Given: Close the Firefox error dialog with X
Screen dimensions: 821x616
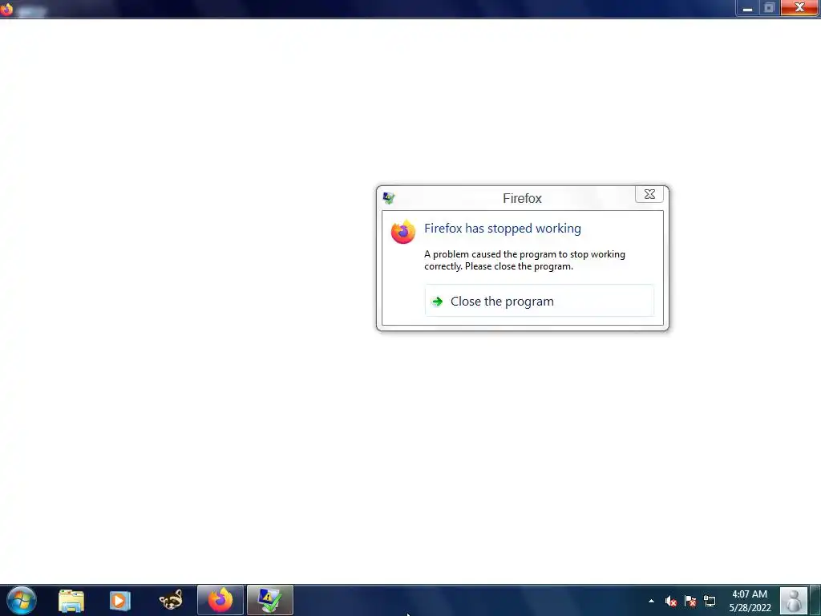Looking at the screenshot, I should point(649,194).
